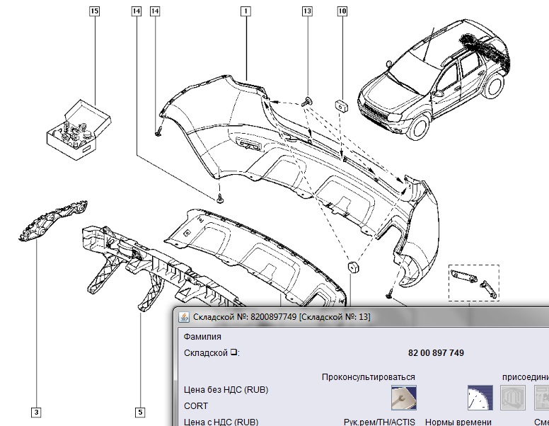This screenshot has width=549, height=426.
Task: Click callout number 10 label
Action: point(342,11)
